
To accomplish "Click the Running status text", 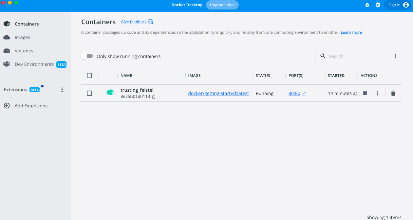I will (x=265, y=93).
